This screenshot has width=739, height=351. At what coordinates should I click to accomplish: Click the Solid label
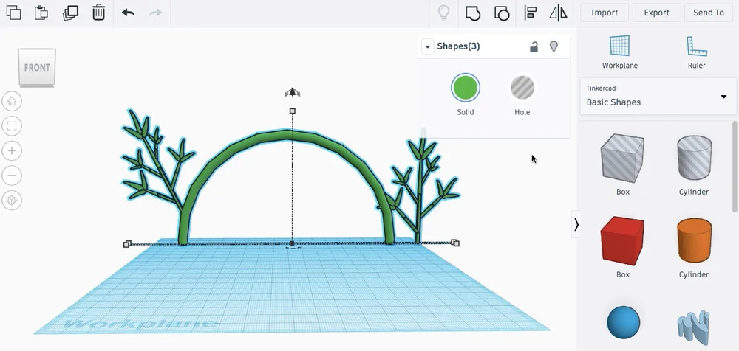pos(465,112)
